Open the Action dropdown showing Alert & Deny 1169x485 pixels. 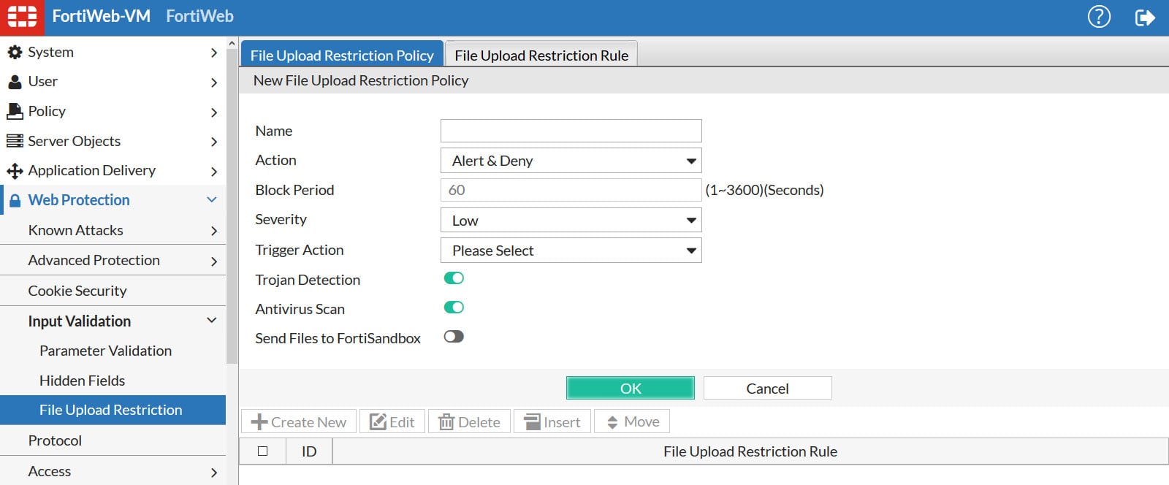(x=571, y=161)
